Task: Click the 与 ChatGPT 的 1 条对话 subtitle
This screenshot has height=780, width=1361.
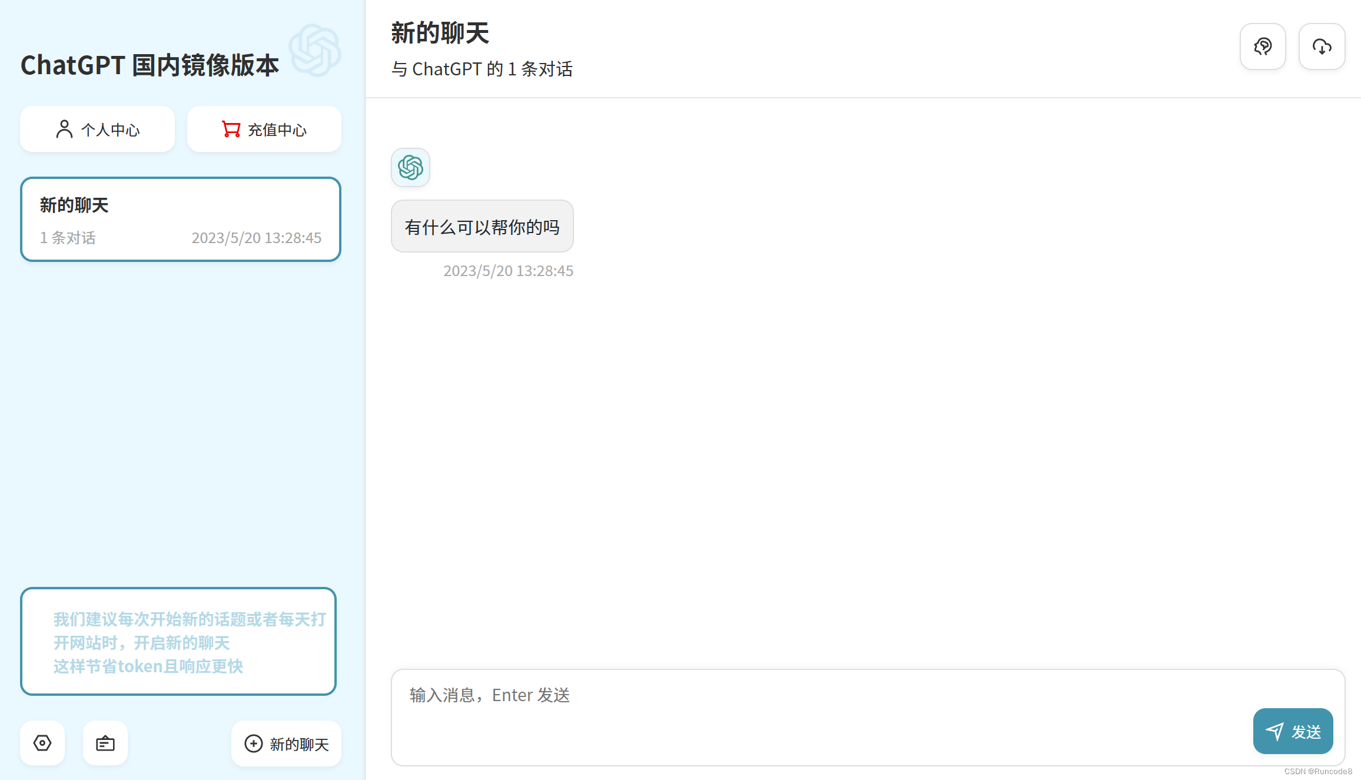Action: 482,69
